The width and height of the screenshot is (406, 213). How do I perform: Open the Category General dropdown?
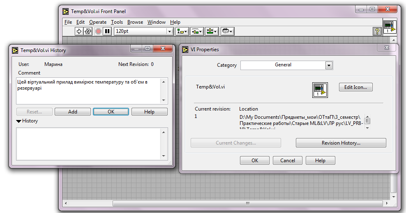click(329, 65)
